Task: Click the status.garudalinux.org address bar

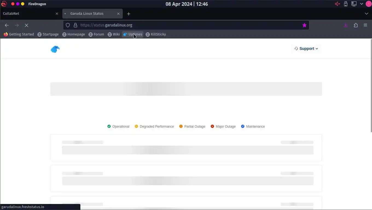Action: (x=186, y=25)
